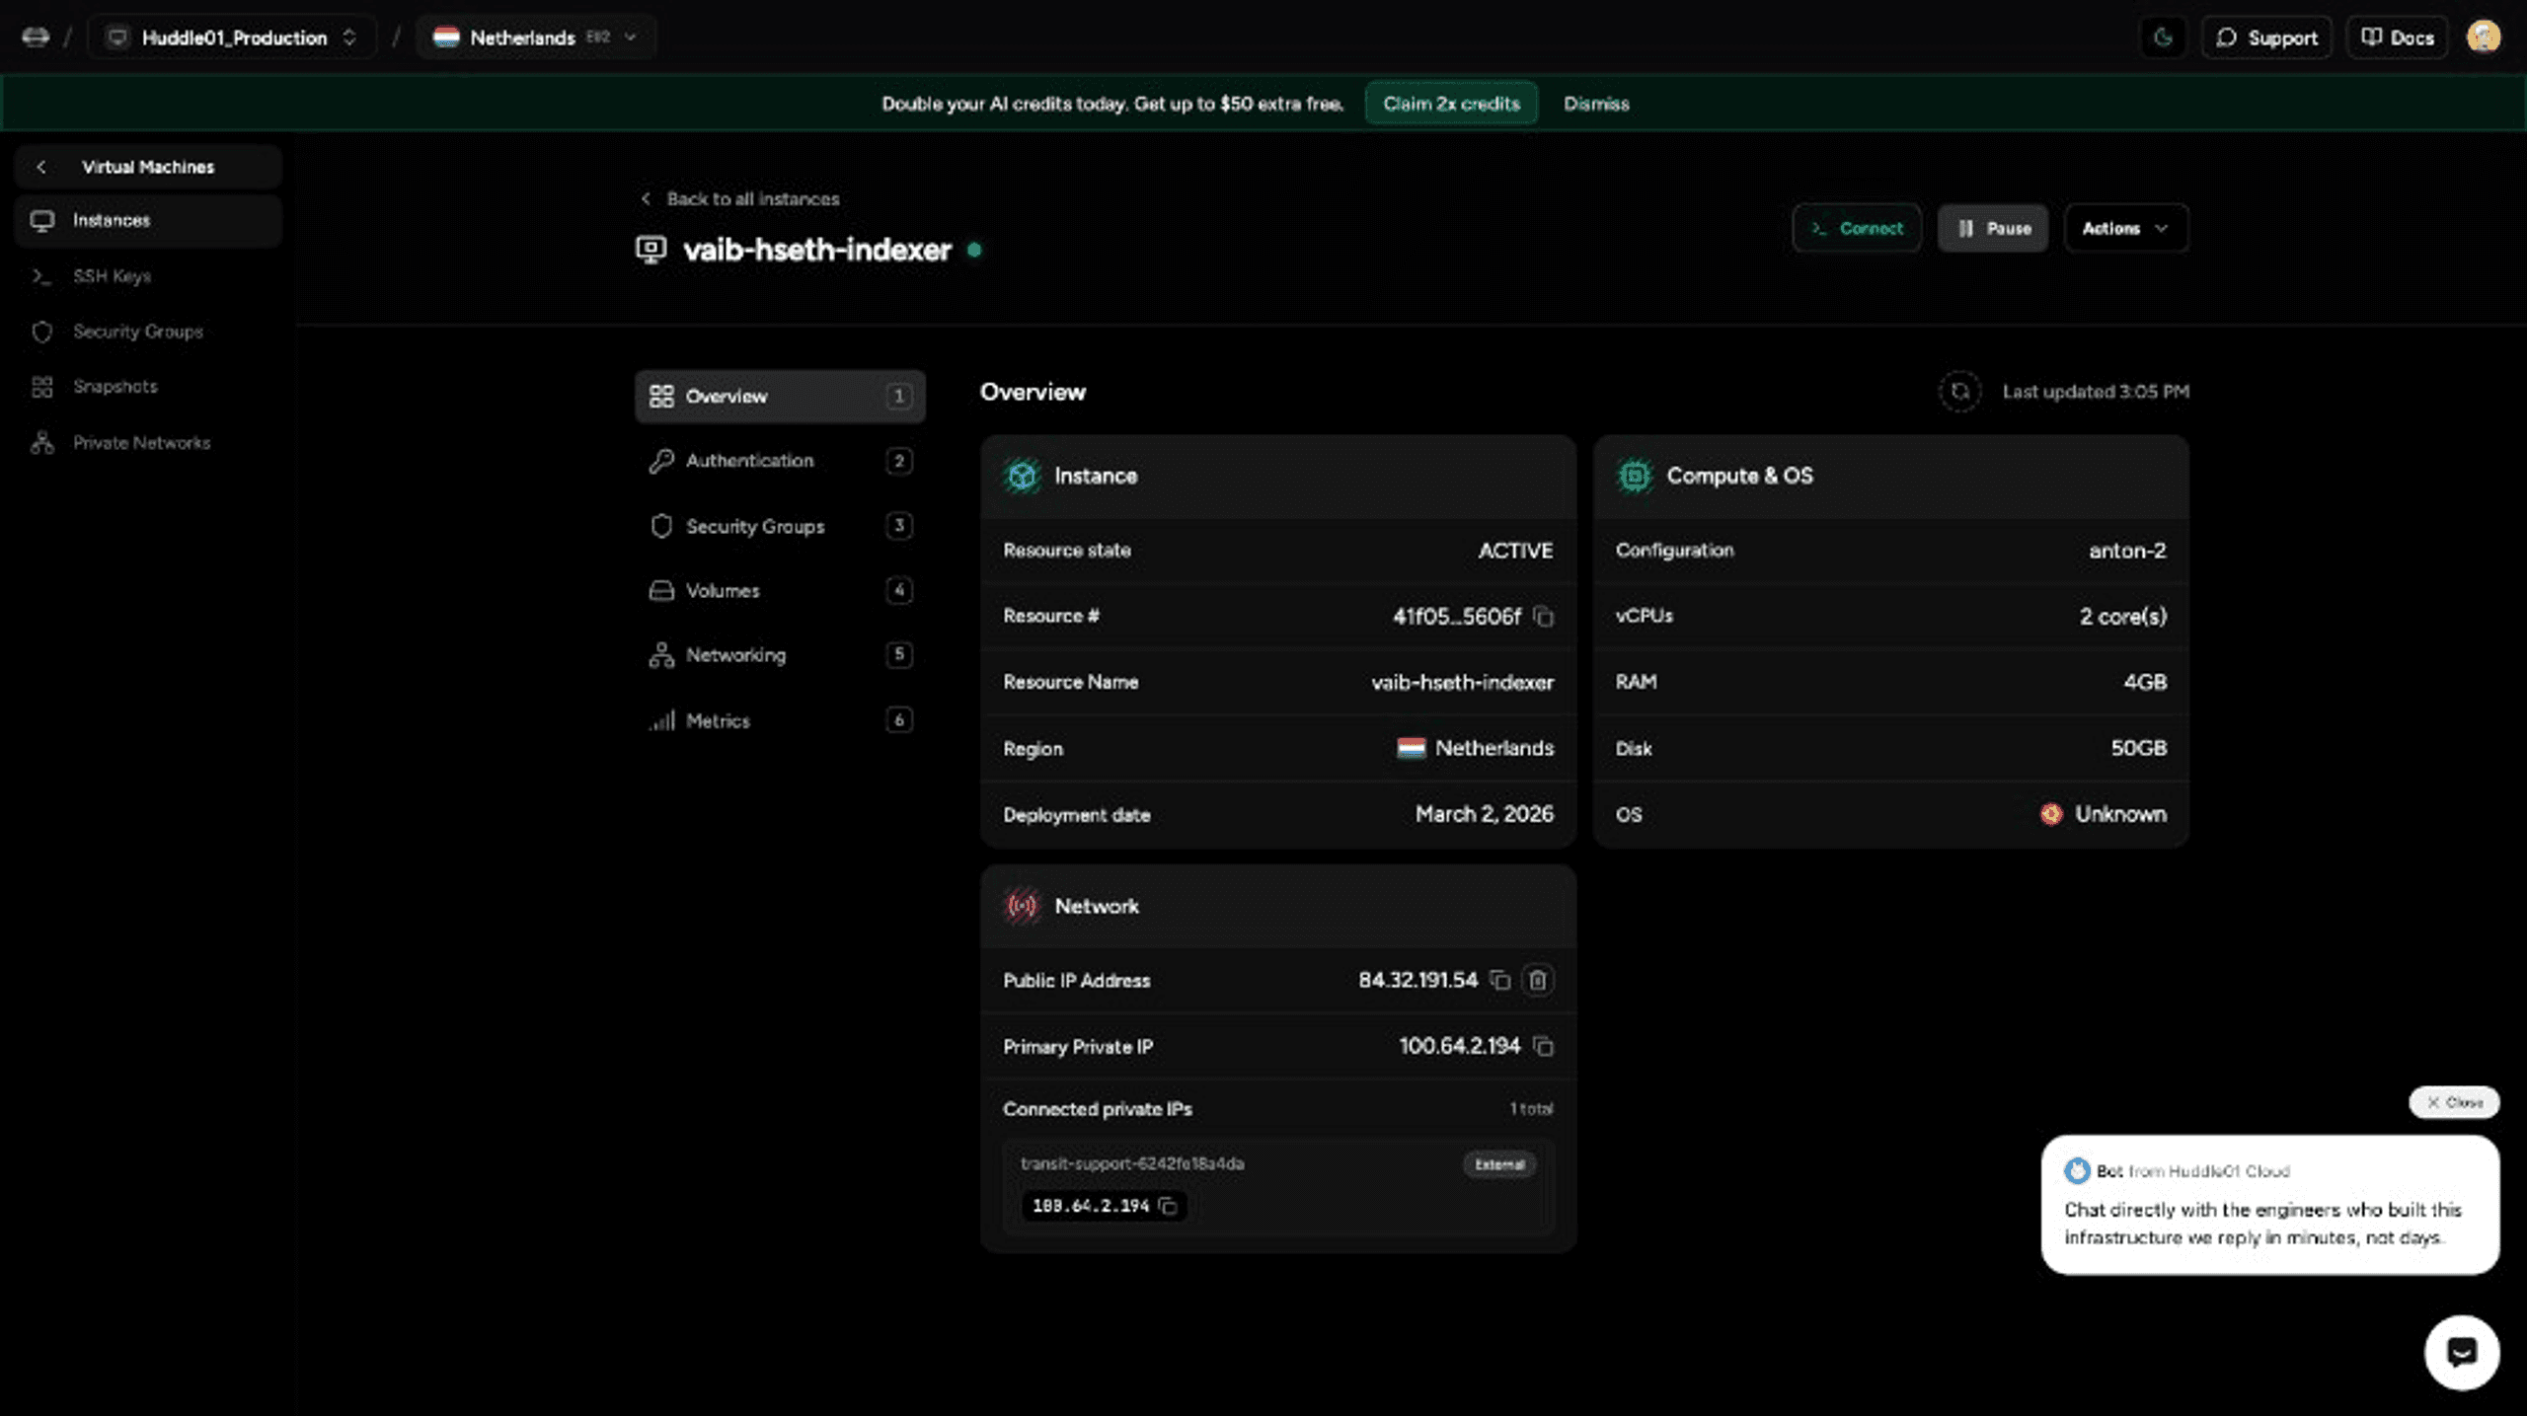This screenshot has height=1416, width=2527.
Task: Click the Networking nodes icon
Action: [x=661, y=655]
